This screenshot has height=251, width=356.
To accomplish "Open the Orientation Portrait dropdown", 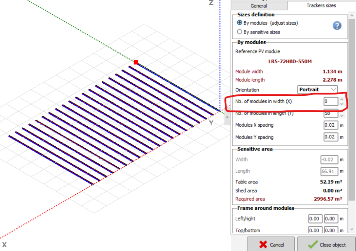I will point(318,89).
